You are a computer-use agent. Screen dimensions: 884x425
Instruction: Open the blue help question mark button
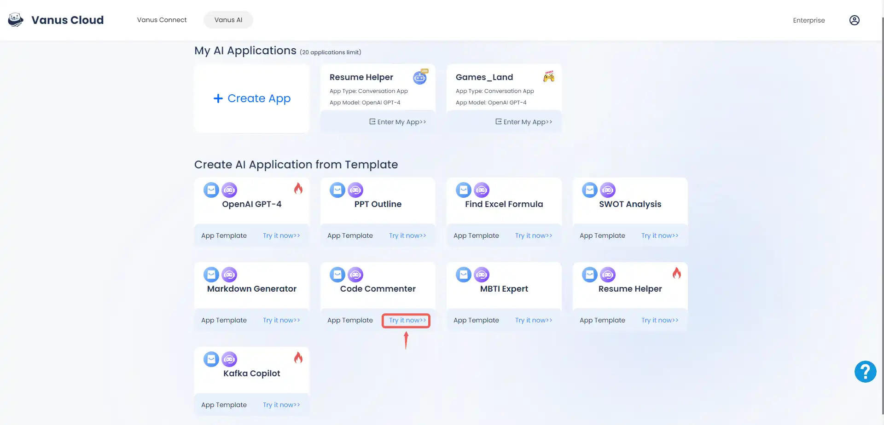[866, 372]
